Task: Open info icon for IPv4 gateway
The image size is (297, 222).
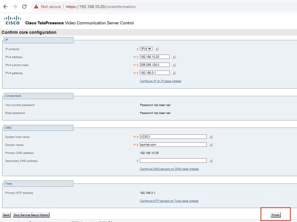Action: (174, 73)
